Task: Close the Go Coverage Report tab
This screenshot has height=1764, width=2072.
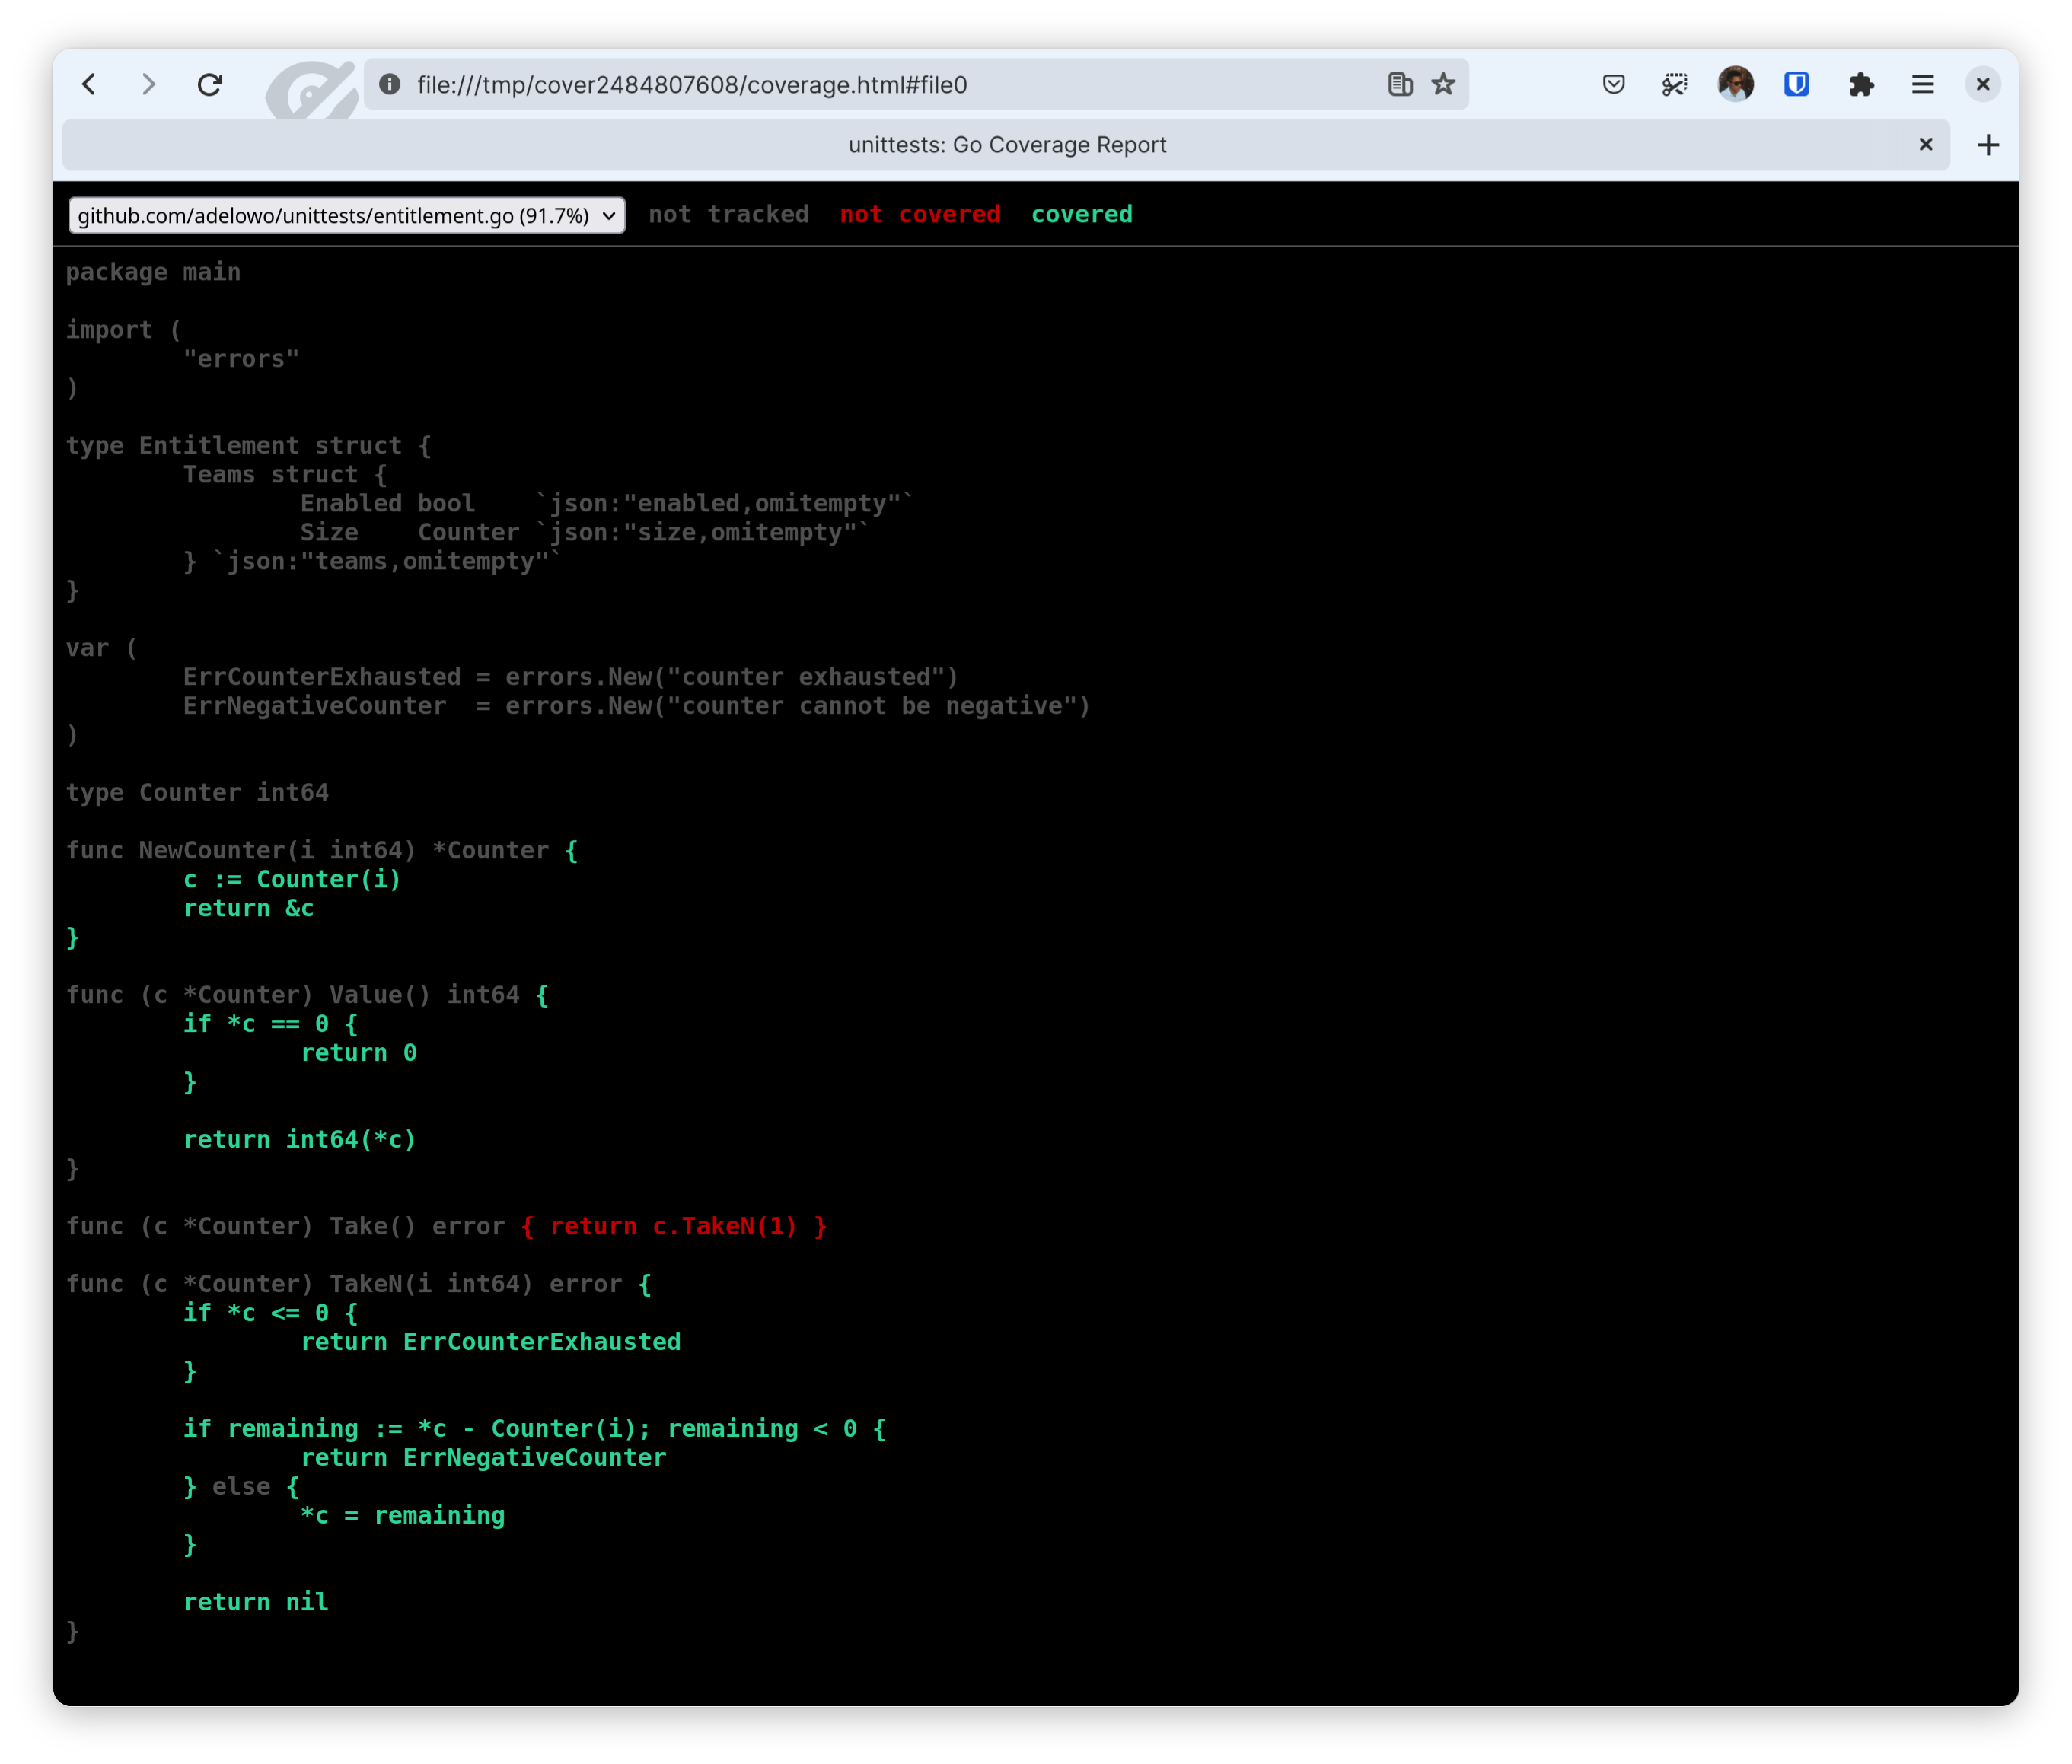Action: [x=1925, y=145]
